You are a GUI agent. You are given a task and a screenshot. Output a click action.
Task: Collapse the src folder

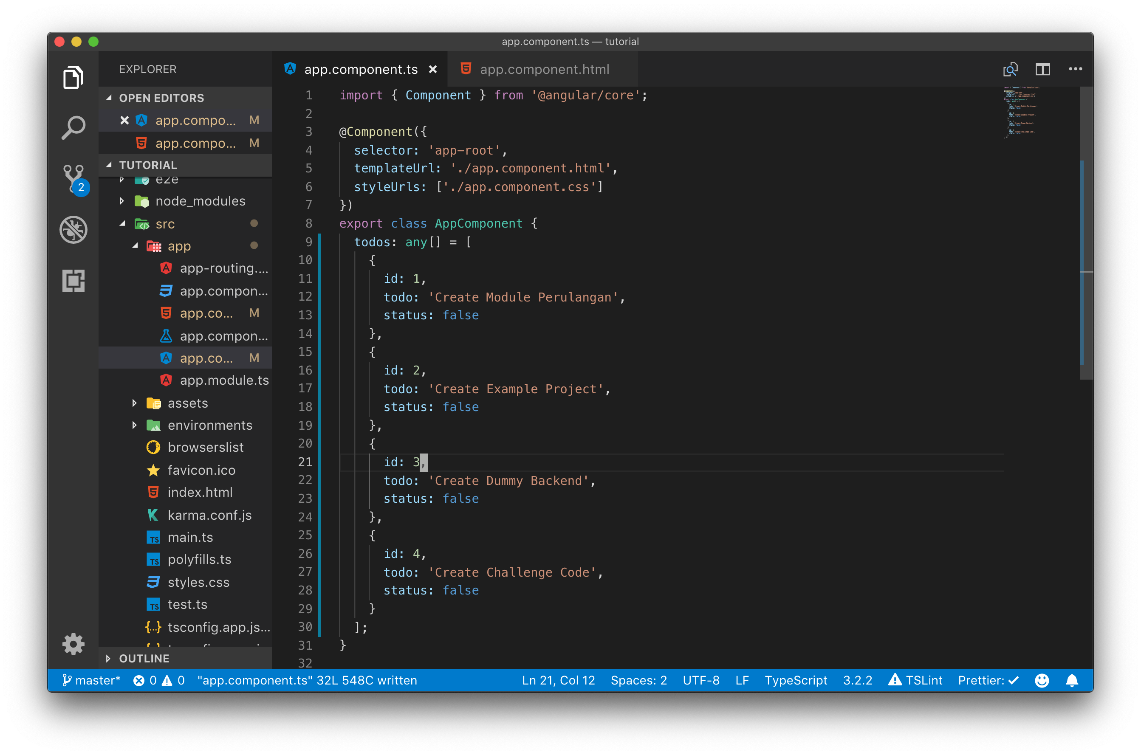coord(186,223)
